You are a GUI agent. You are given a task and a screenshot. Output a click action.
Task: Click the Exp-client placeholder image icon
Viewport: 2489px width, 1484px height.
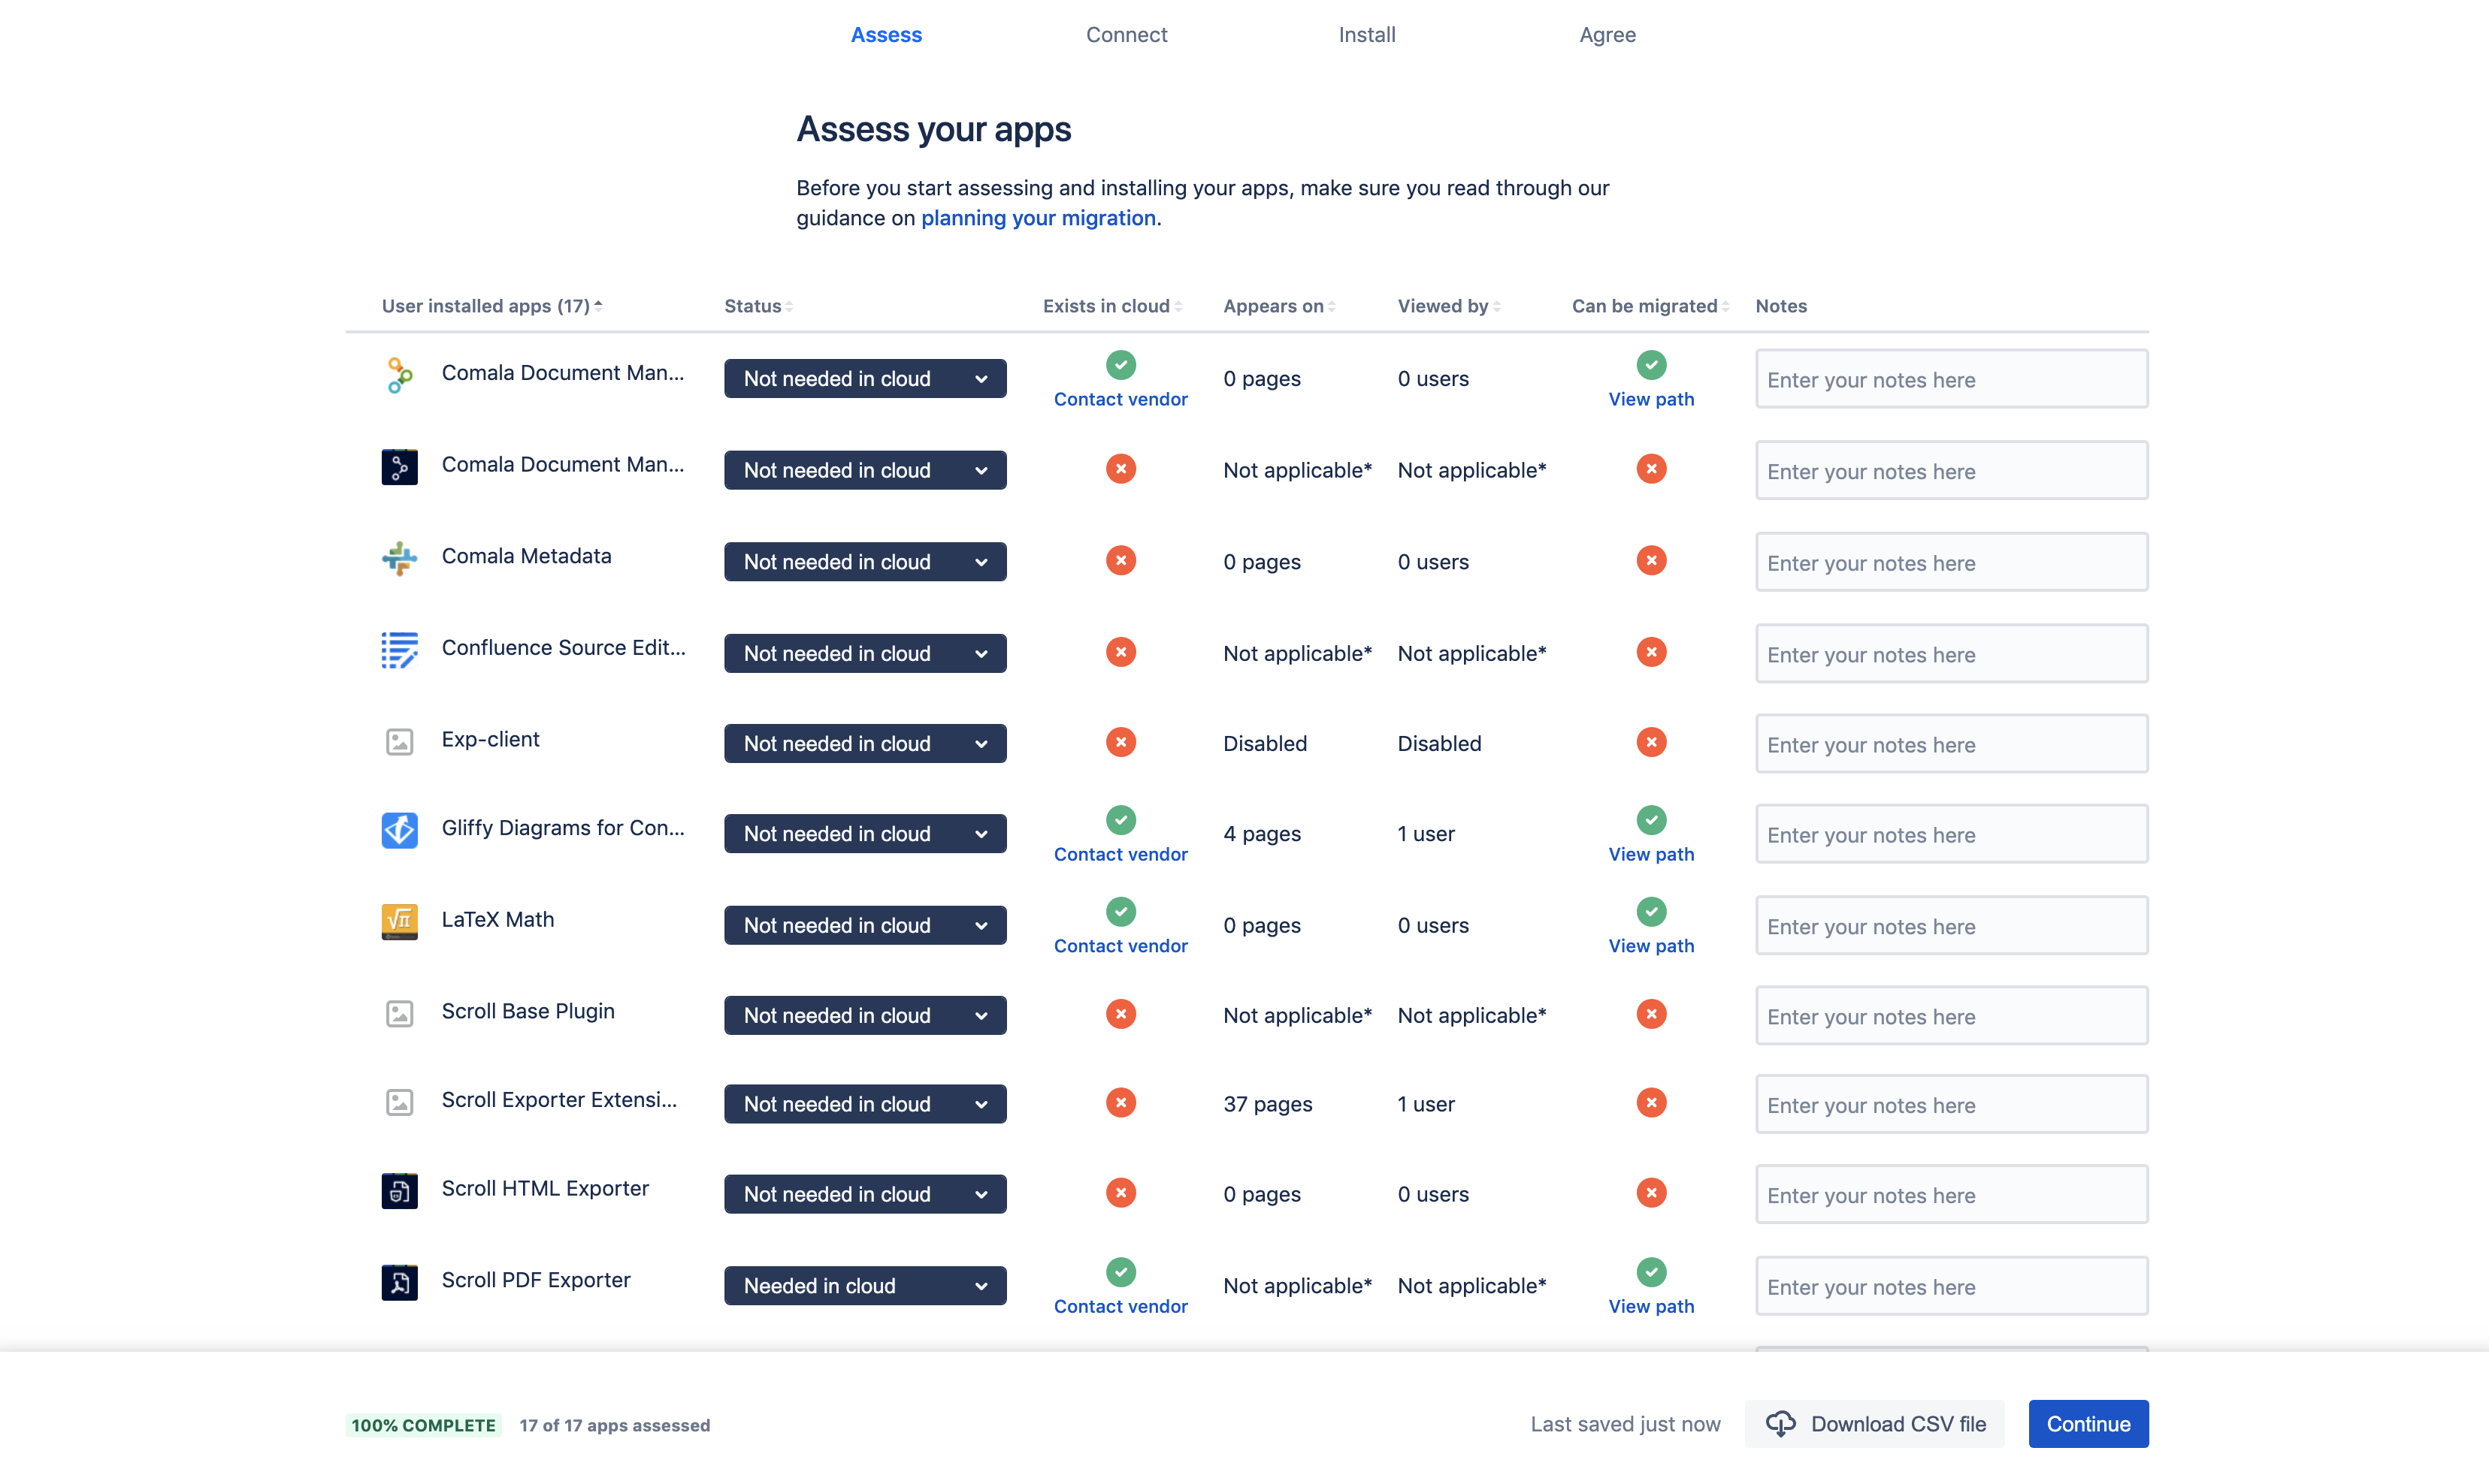click(x=399, y=741)
